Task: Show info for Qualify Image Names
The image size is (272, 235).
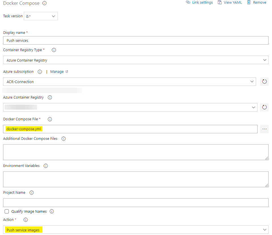Action: click(x=52, y=211)
